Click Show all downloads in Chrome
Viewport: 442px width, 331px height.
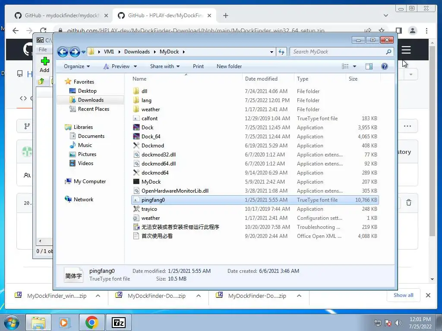coord(404,295)
